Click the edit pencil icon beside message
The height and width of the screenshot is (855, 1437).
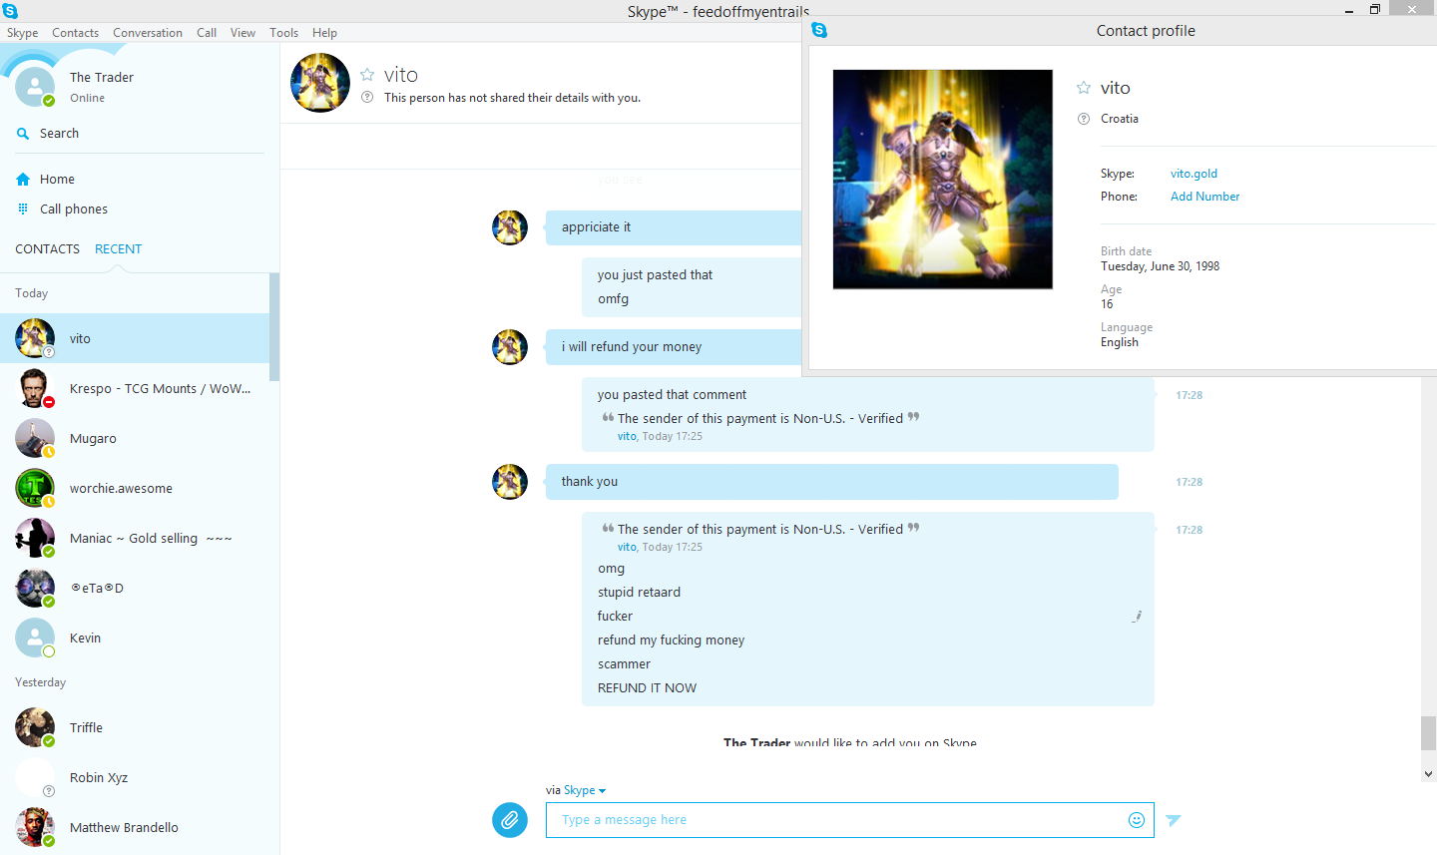pos(1137,617)
